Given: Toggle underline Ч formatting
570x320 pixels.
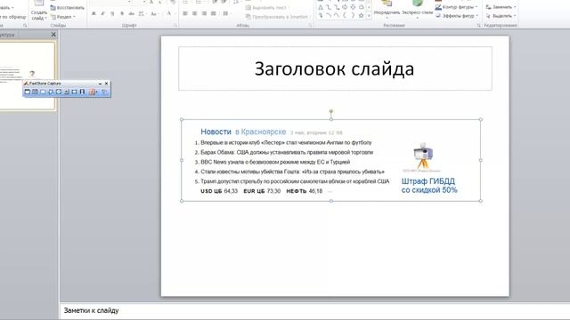Looking at the screenshot, I should click(112, 13).
